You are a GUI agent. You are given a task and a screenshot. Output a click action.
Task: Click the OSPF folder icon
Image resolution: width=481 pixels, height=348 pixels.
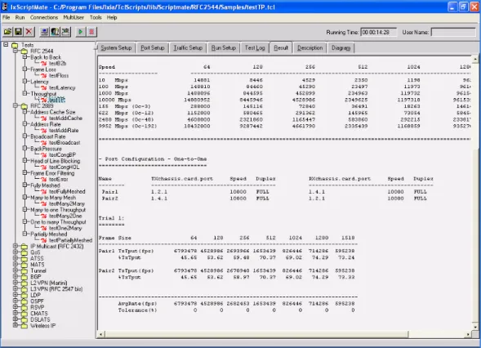tap(24, 301)
